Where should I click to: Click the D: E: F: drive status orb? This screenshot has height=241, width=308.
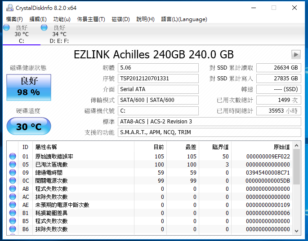44,27
